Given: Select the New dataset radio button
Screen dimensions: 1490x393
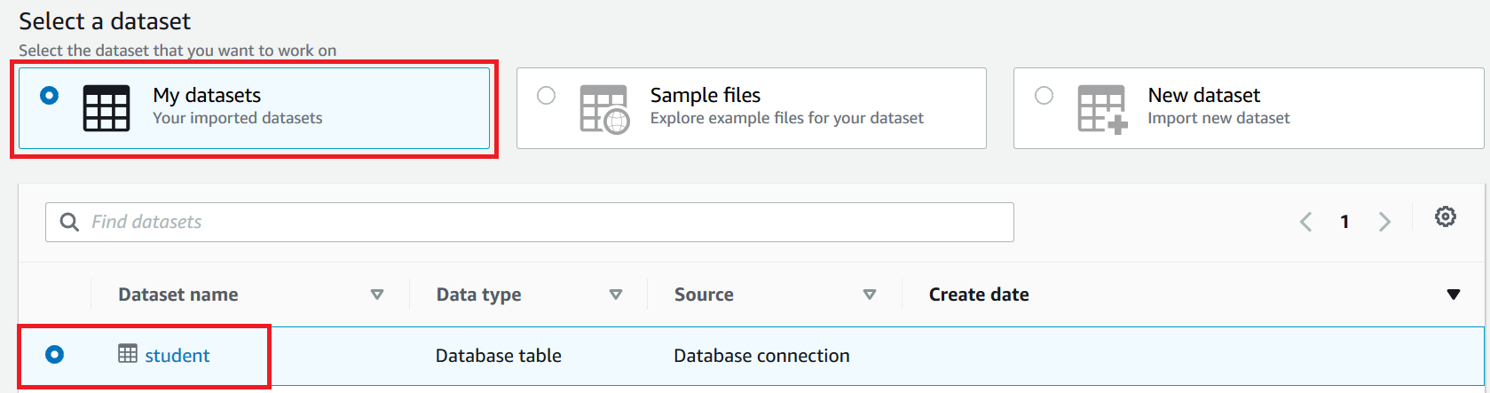Looking at the screenshot, I should 1045,95.
